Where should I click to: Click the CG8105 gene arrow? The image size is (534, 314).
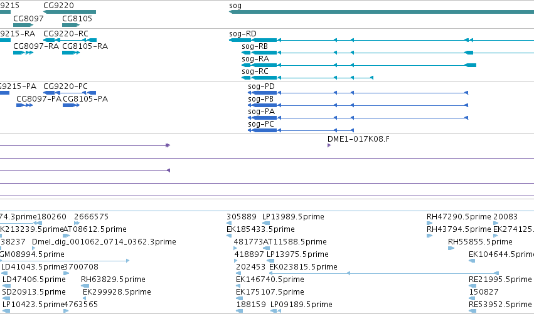pyautogui.click(x=71, y=25)
